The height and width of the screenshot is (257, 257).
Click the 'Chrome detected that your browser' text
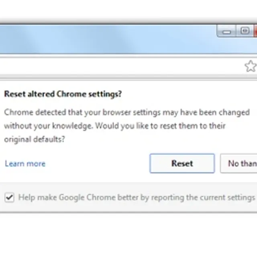tap(67, 113)
